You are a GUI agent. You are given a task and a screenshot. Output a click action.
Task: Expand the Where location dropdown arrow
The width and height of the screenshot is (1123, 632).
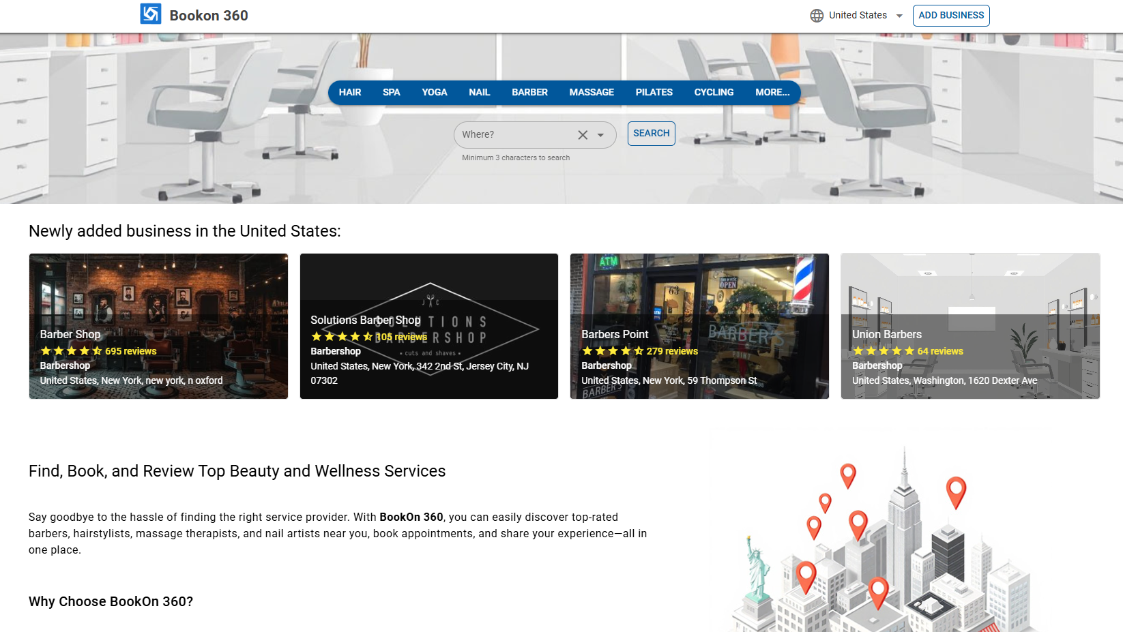[600, 135]
